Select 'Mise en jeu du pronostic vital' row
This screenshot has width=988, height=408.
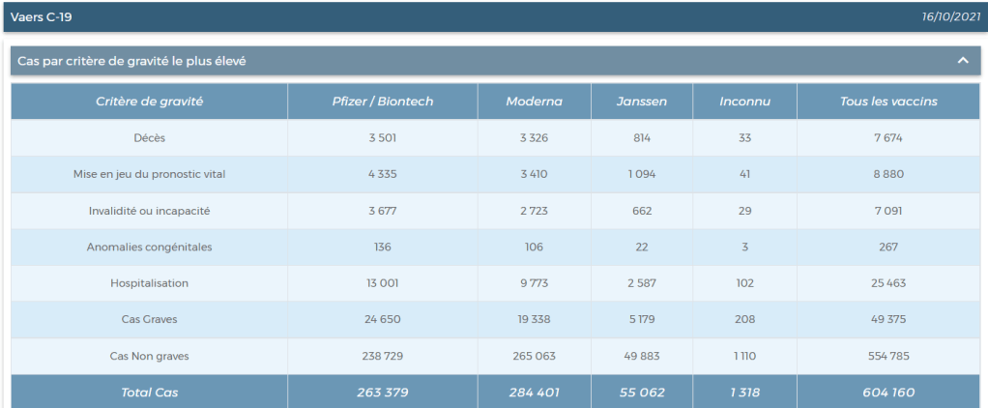click(149, 174)
